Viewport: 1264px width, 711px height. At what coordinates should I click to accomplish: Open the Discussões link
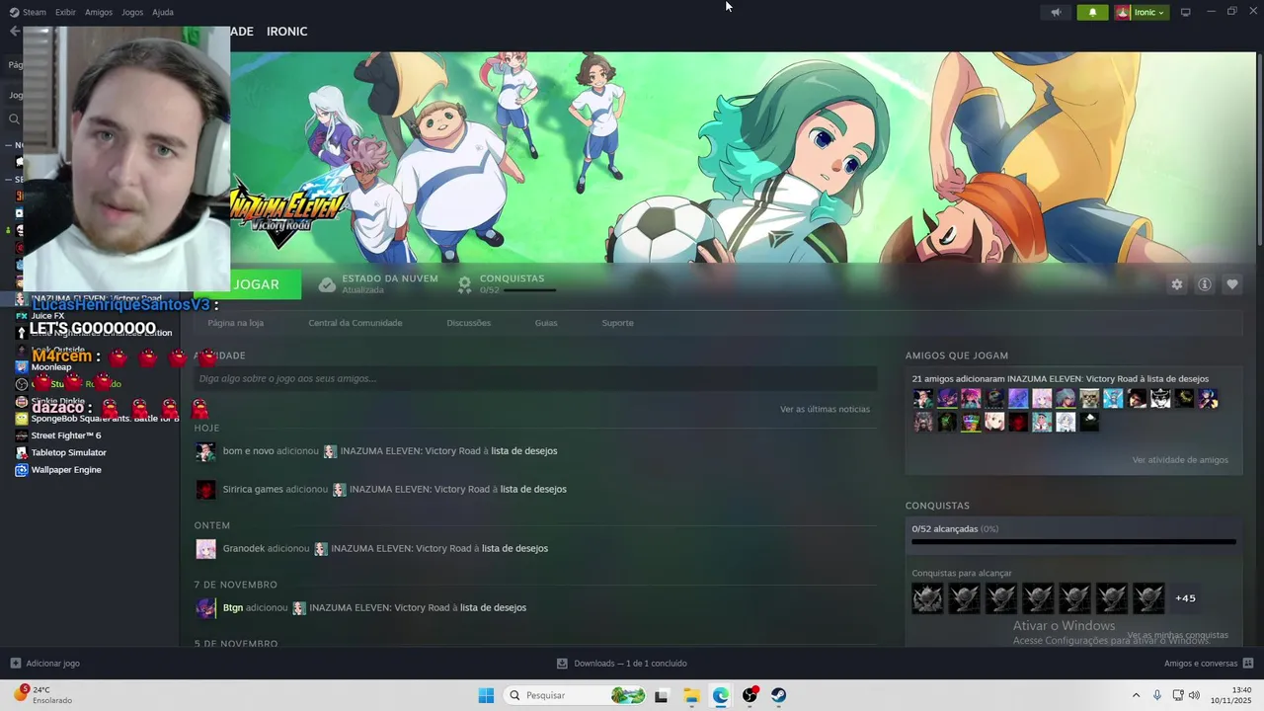468,323
